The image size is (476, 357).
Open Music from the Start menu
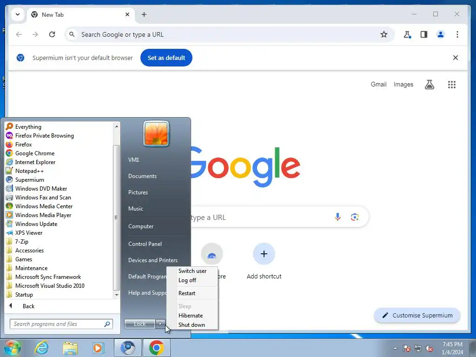pyautogui.click(x=135, y=209)
